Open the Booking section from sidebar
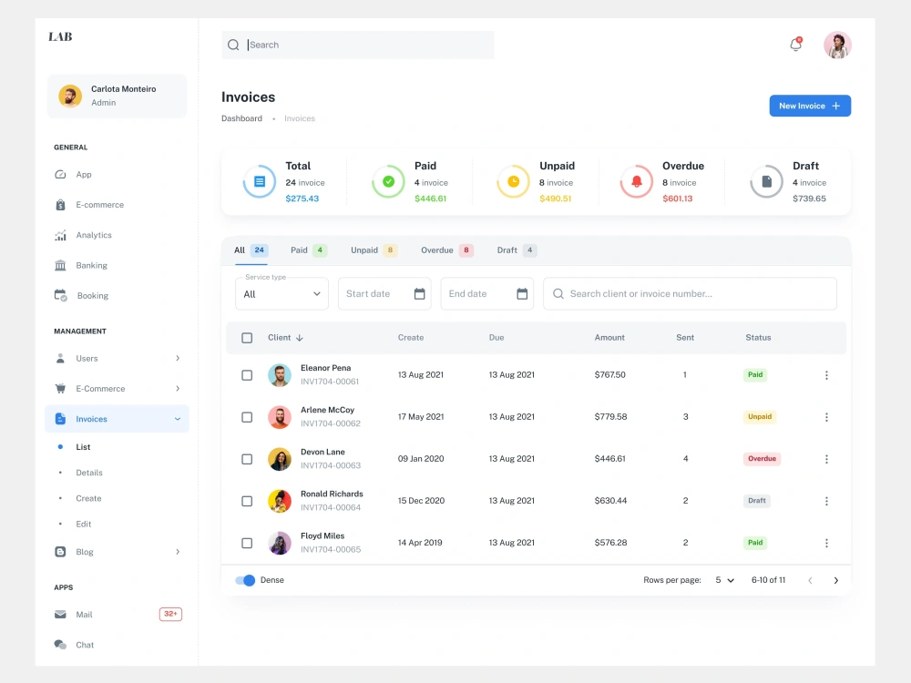 [93, 295]
